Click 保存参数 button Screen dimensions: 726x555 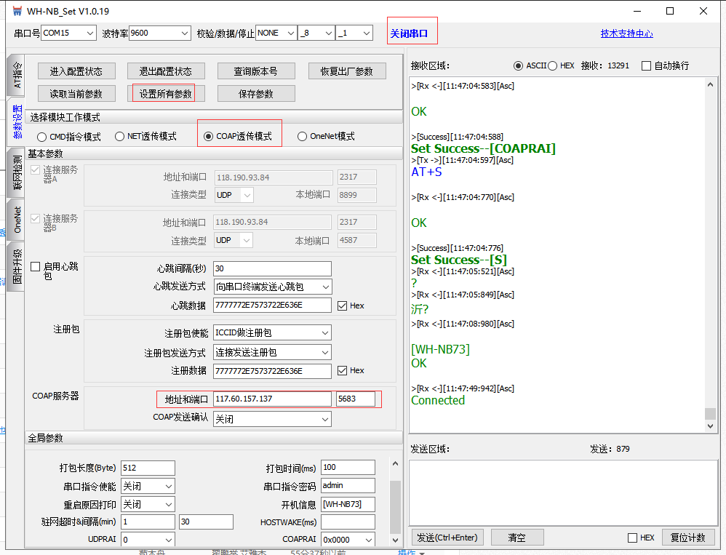tap(256, 94)
